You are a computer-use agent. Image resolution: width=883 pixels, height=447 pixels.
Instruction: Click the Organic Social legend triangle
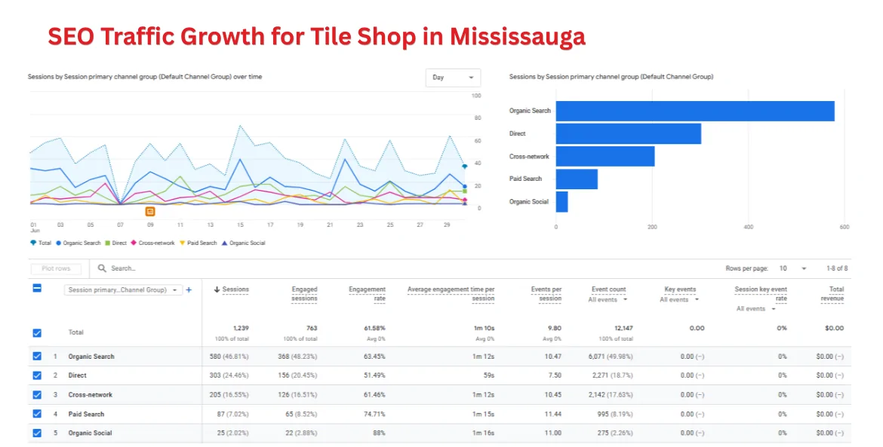(224, 243)
